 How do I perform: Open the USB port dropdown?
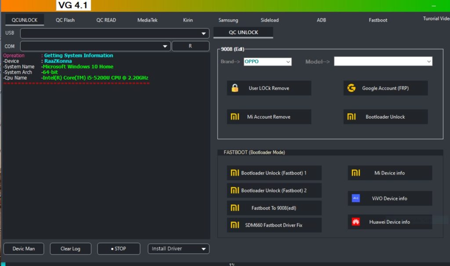click(115, 33)
